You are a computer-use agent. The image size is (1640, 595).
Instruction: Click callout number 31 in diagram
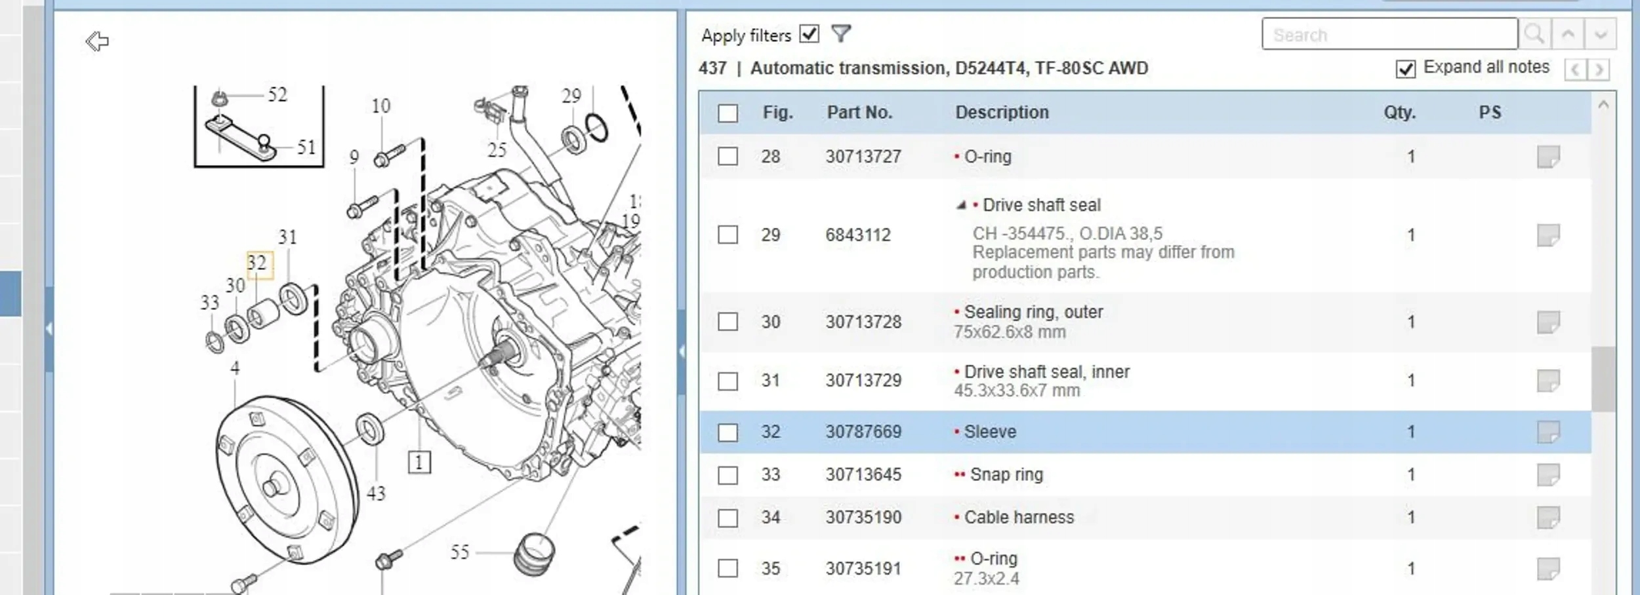[x=288, y=237]
